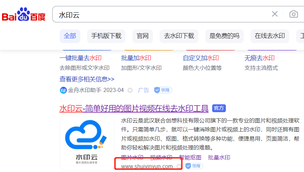Image resolution: width=304 pixels, height=172 pixels.
Task: Open the 智能抠图 sublink
Action: [x=190, y=158]
